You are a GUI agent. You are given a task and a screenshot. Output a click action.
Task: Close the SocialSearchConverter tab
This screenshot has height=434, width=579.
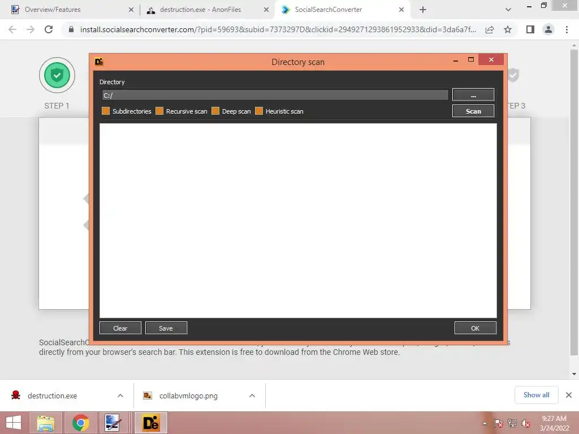[401, 10]
